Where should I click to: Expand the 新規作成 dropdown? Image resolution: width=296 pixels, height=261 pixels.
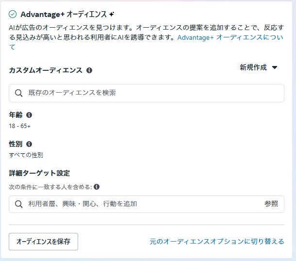pos(258,68)
